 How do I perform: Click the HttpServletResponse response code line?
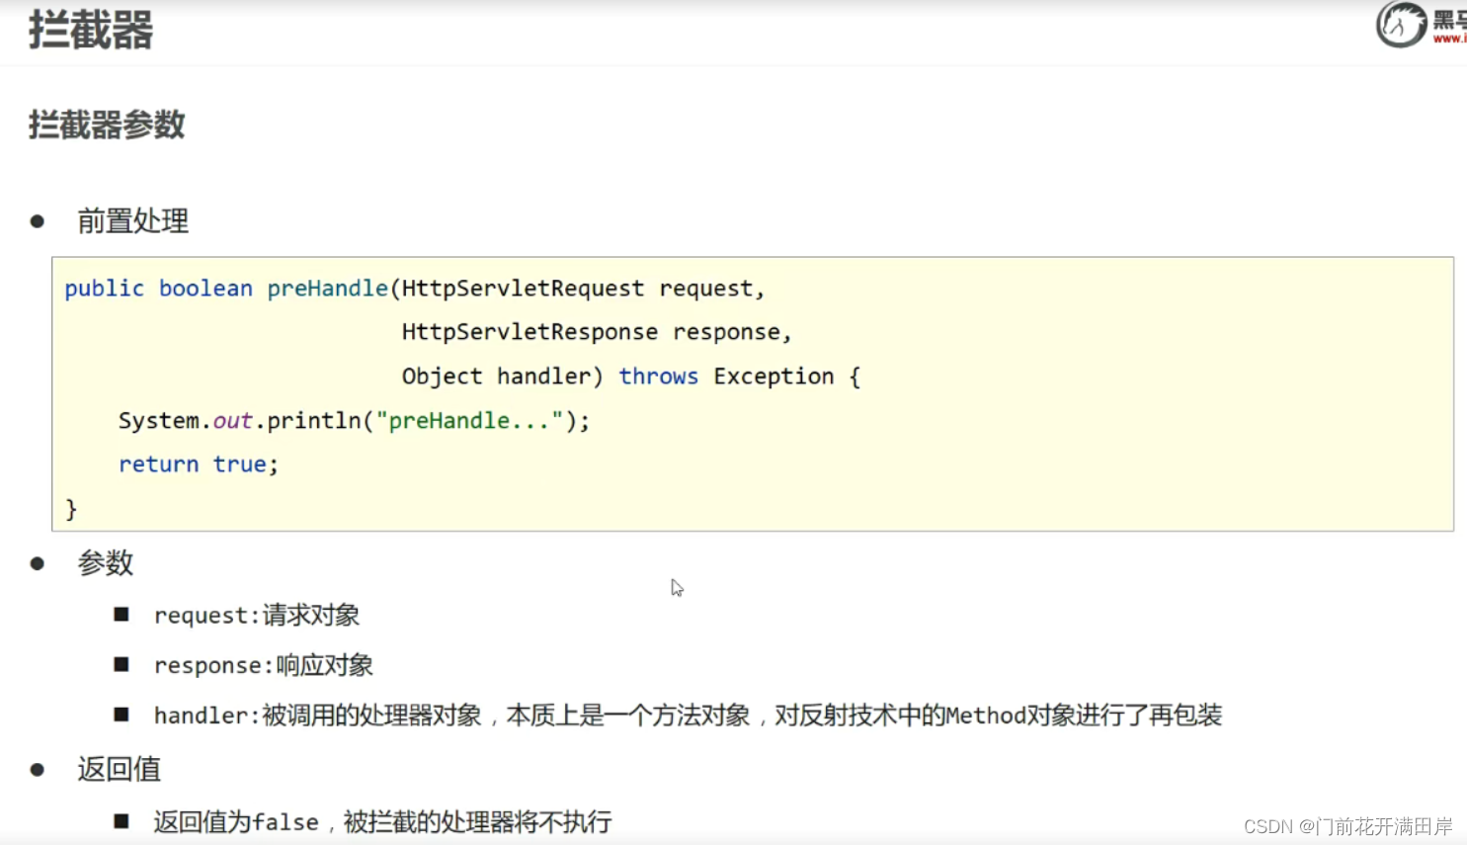click(597, 332)
